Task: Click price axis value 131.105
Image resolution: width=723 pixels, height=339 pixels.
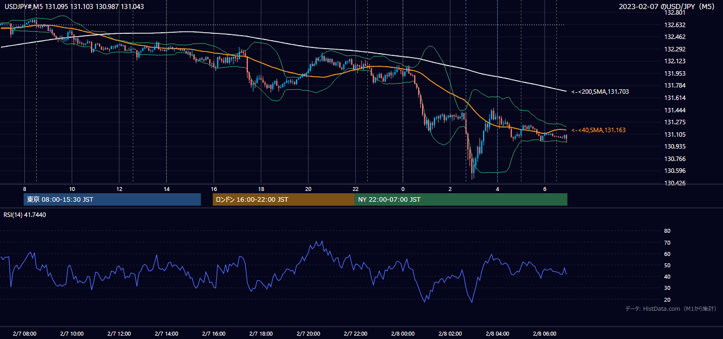Action: [x=675, y=134]
